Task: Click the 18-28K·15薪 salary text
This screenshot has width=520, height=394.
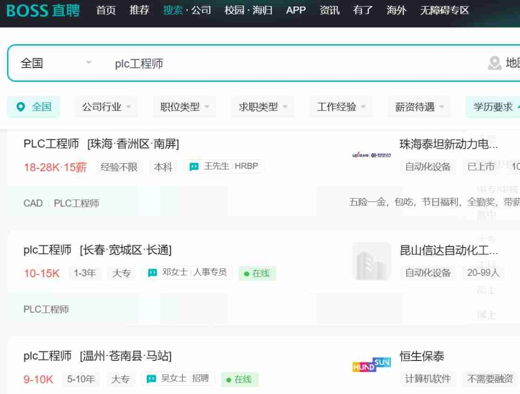Action: point(55,167)
